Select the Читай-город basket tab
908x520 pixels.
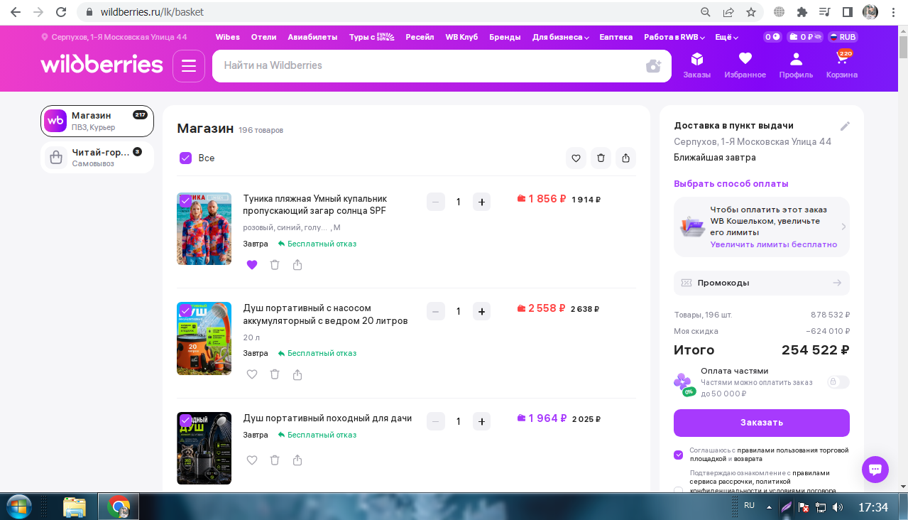[x=97, y=158]
